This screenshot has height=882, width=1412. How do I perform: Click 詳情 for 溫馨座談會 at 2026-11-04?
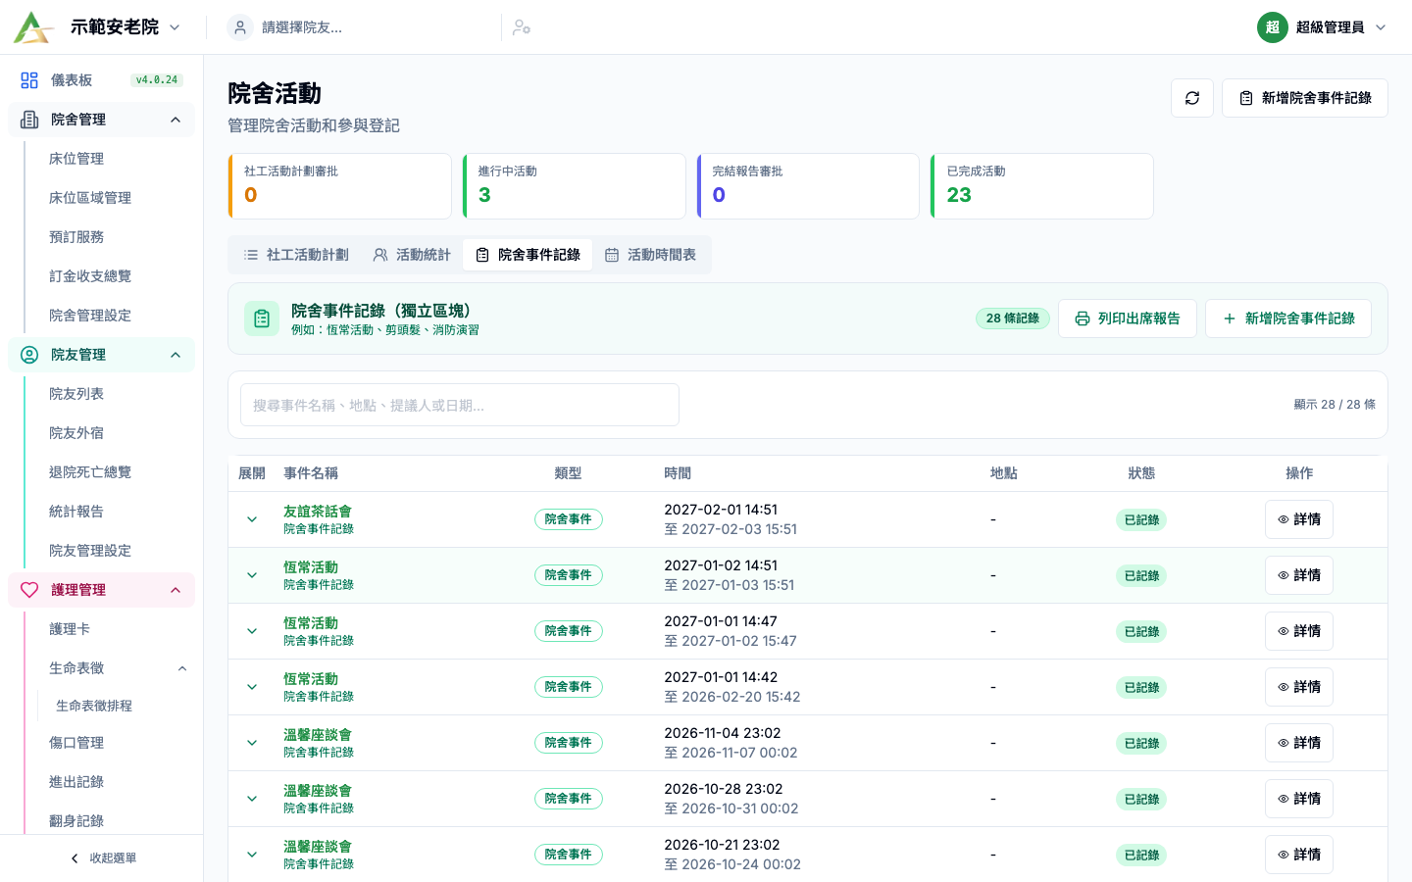coord(1299,743)
